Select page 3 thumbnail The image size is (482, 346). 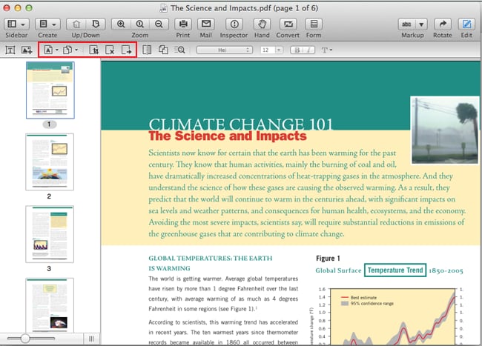50,234
